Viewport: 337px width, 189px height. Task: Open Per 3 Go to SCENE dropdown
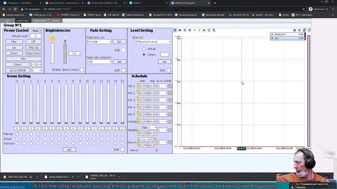click(162, 100)
